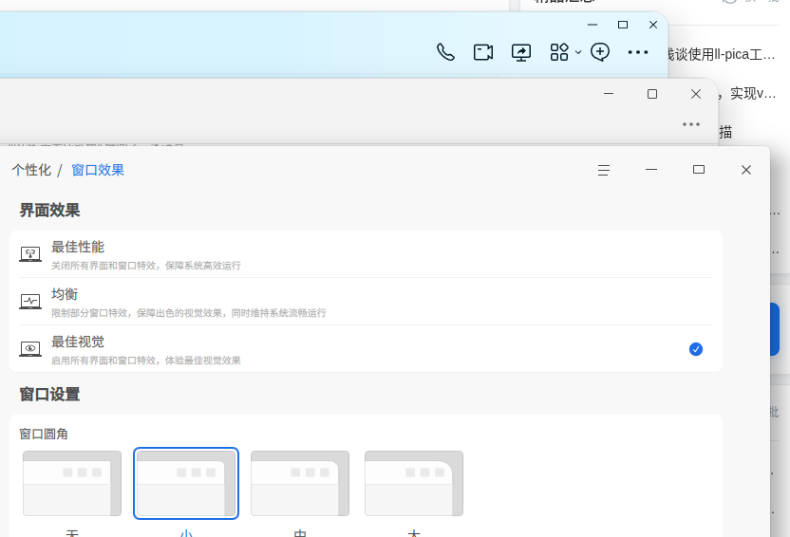Viewport: 790px width, 537px height.
Task: Open the apps grid icon in chat window
Action: [x=559, y=52]
